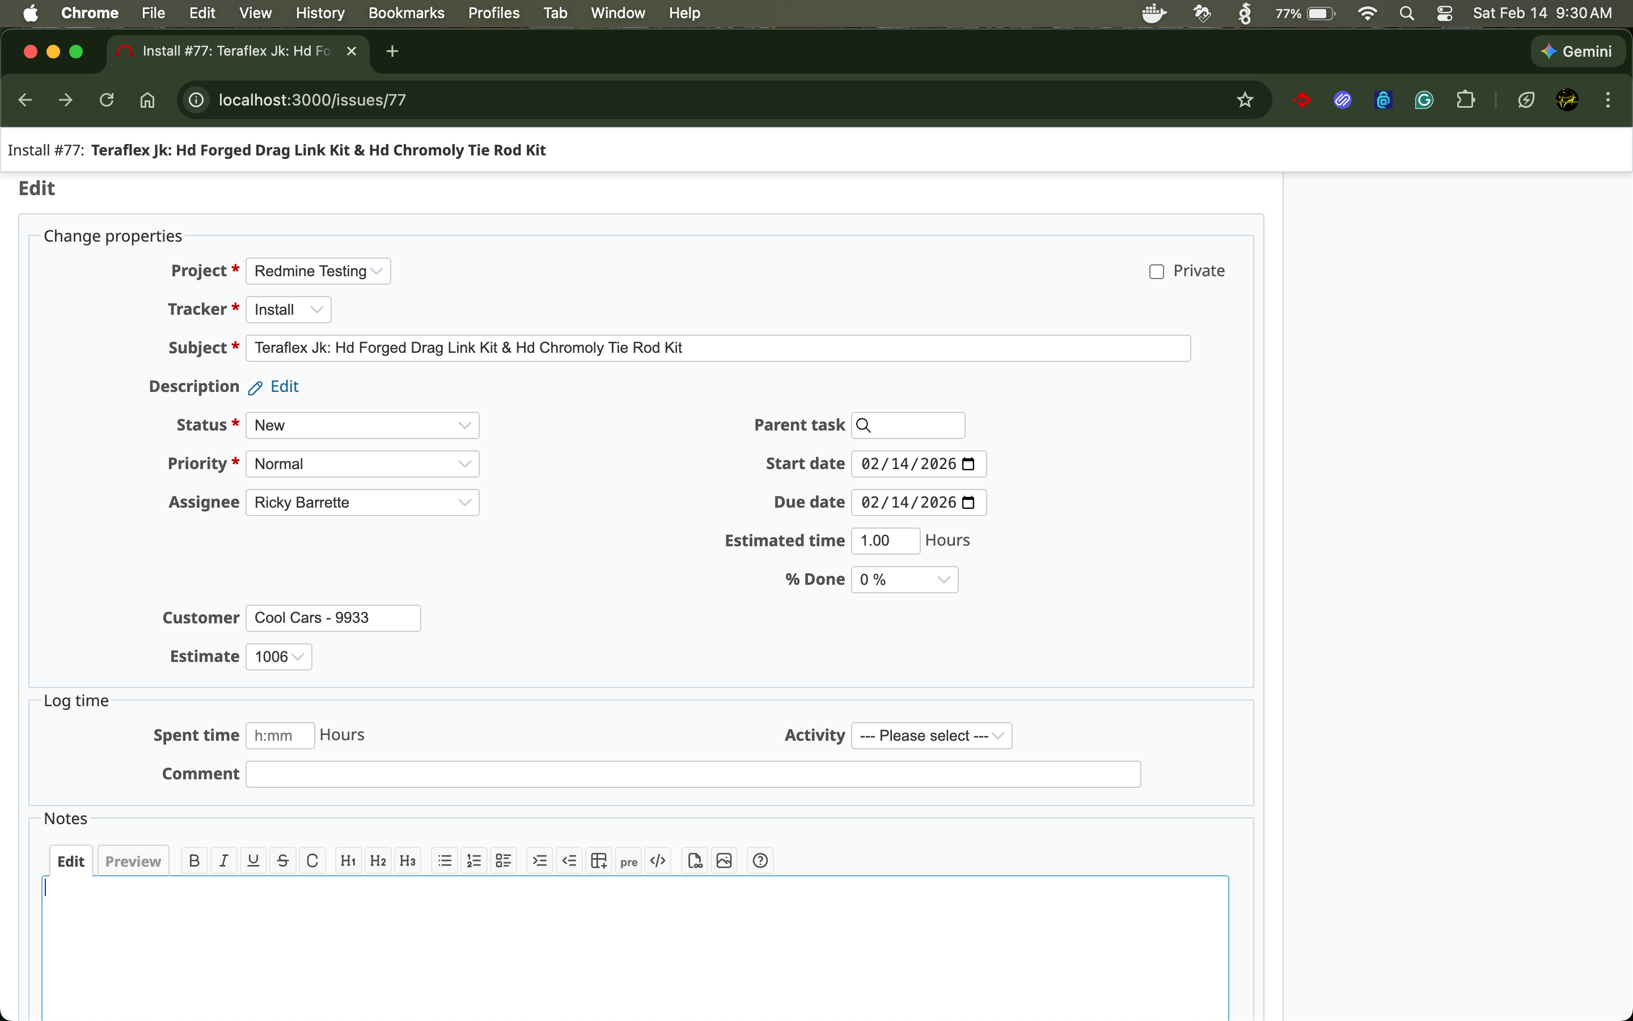Apply italic formatting in Notes editor

pos(223,860)
